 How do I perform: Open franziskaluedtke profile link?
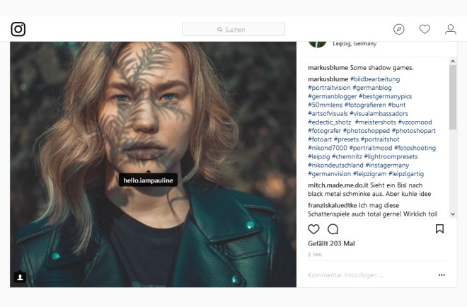tap(334, 205)
